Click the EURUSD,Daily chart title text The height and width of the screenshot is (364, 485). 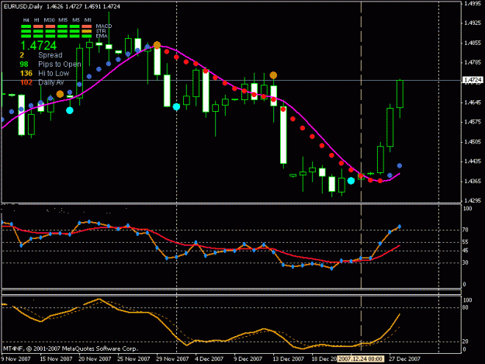(x=23, y=6)
